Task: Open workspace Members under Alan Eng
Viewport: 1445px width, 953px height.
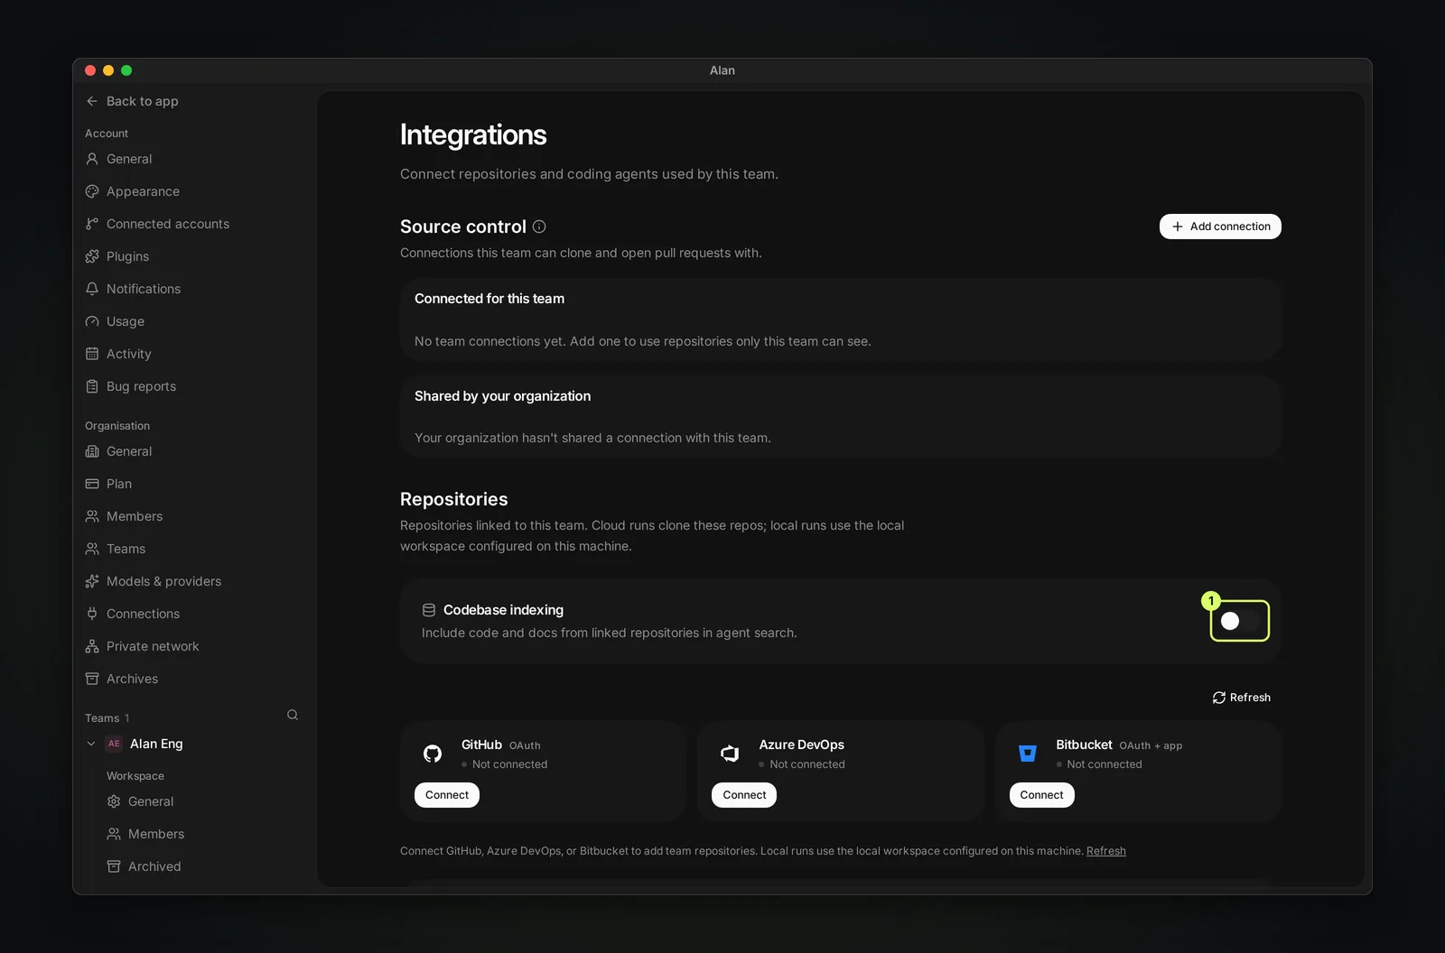Action: 156,834
